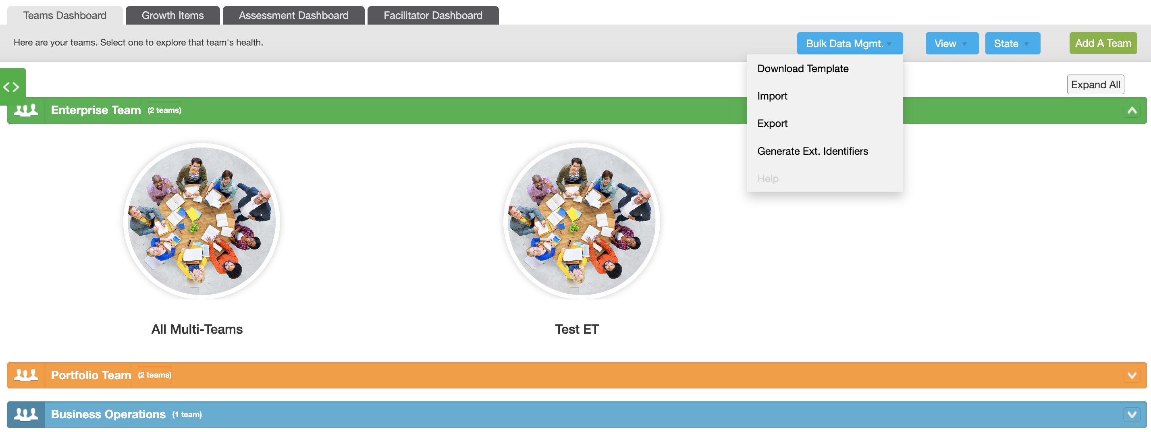Viewport: 1151px width, 432px height.
Task: Click the Expand All button
Action: pyautogui.click(x=1095, y=85)
